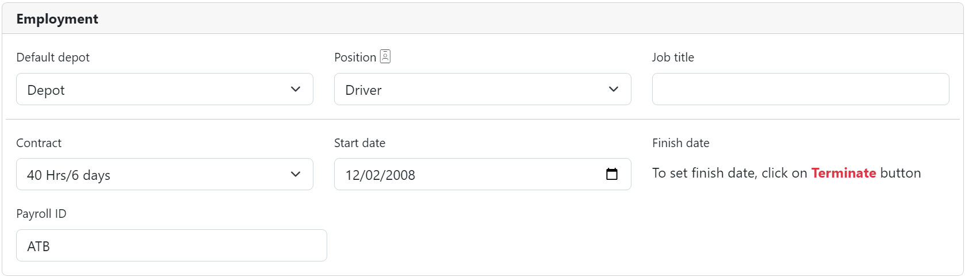The height and width of the screenshot is (277, 965).
Task: Open the Start date calendar picker icon
Action: tap(612, 174)
